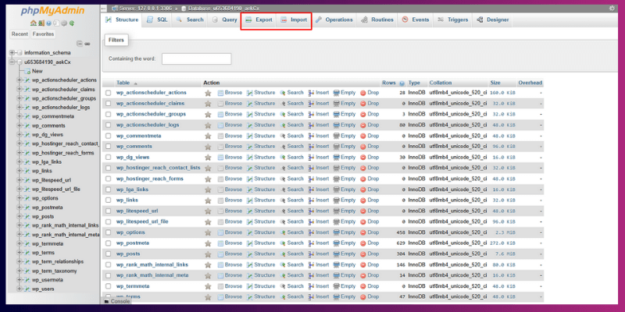Image resolution: width=625 pixels, height=312 pixels.
Task: Click Search icon in the wp_dg_views row
Action: point(283,158)
